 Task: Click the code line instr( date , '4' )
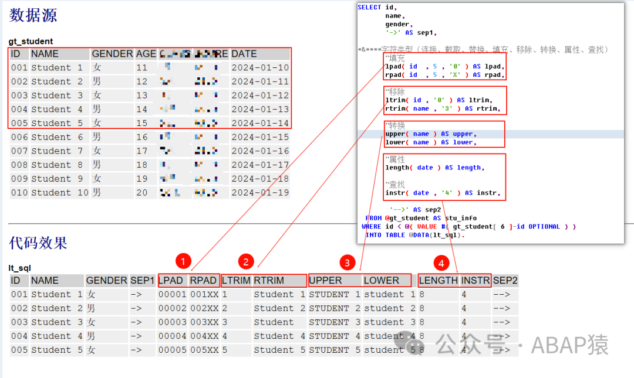coord(443,193)
